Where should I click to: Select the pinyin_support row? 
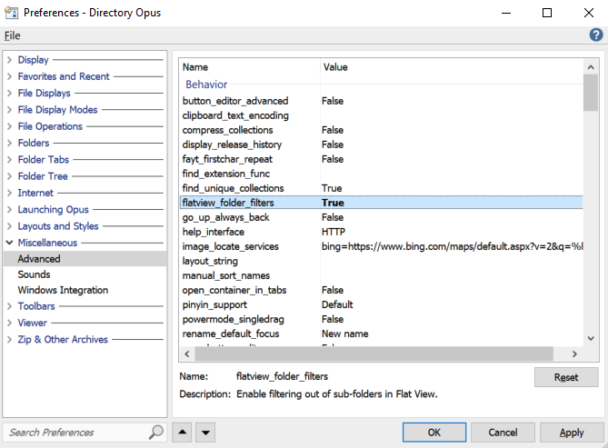[x=382, y=304]
